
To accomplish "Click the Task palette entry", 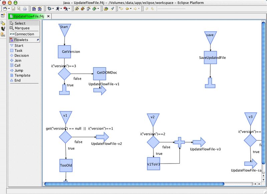I will tap(18, 51).
